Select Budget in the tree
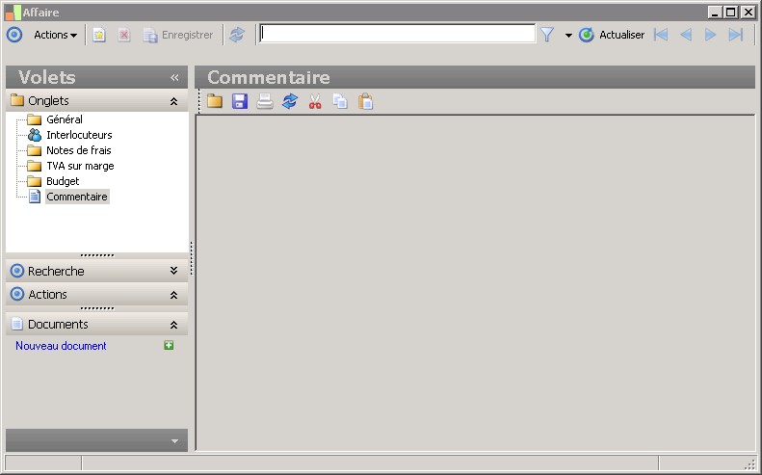762x475 pixels. point(63,181)
